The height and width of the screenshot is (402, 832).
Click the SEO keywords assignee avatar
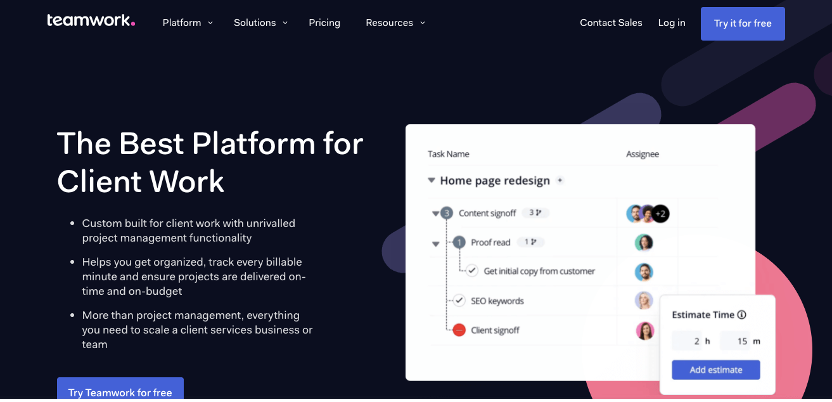[644, 301]
